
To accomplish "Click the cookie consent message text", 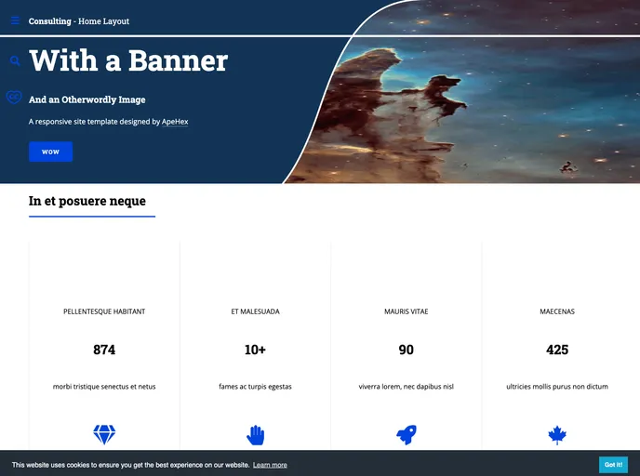I will [130, 465].
